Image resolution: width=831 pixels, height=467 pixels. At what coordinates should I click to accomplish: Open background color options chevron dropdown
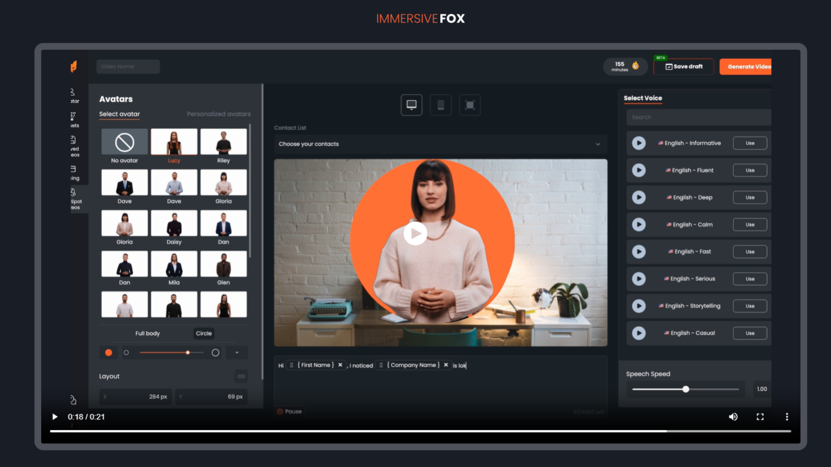237,352
